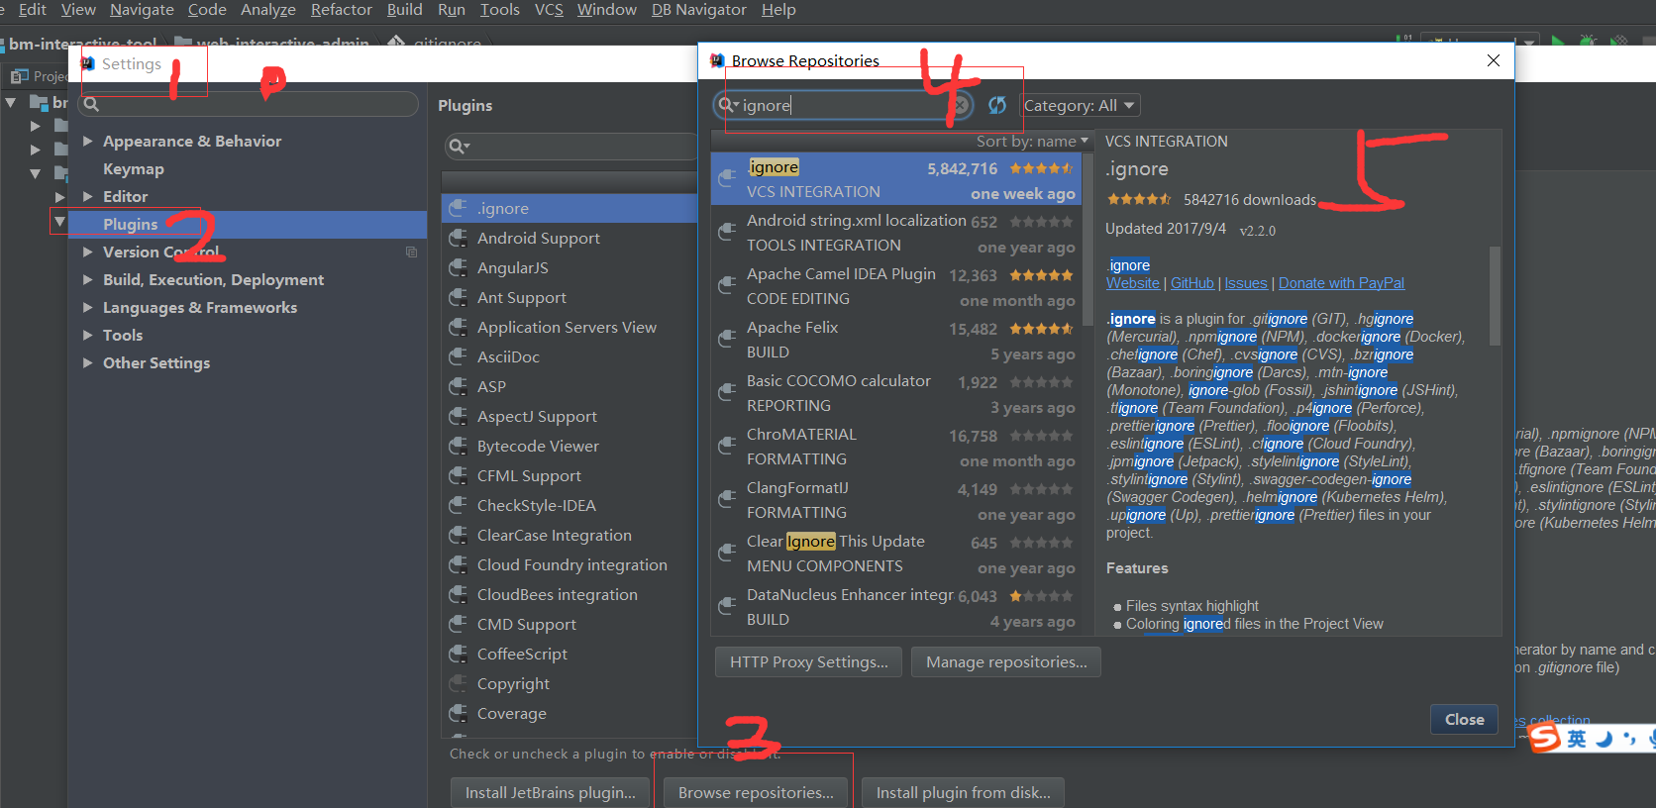Click plugin icon beside Android Support

(459, 238)
